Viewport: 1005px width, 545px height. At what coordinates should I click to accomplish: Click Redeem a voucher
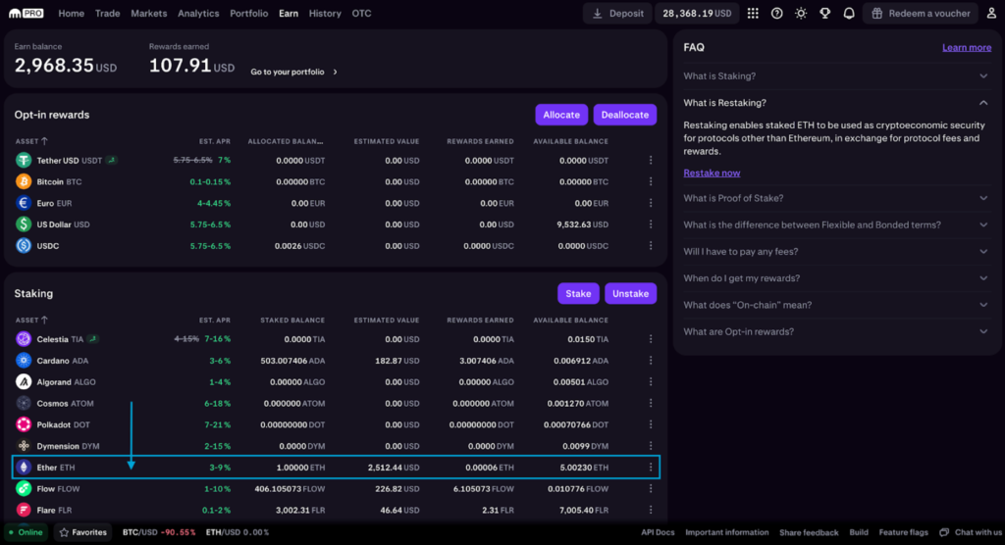(x=921, y=14)
